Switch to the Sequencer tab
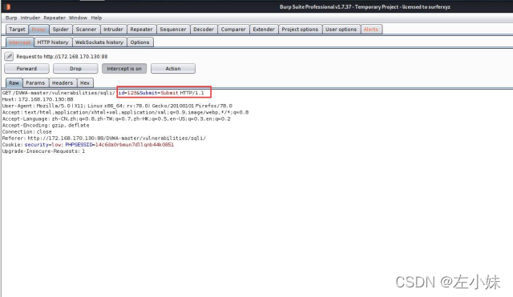The image size is (513, 297). tap(173, 30)
